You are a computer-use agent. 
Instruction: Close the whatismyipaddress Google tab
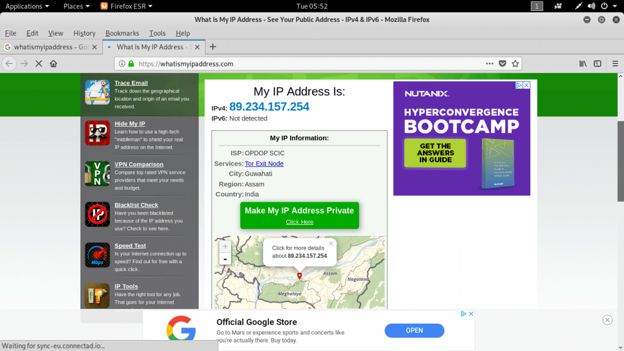tap(94, 47)
